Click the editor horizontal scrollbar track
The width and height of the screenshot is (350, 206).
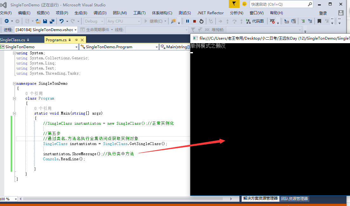coord(123,199)
